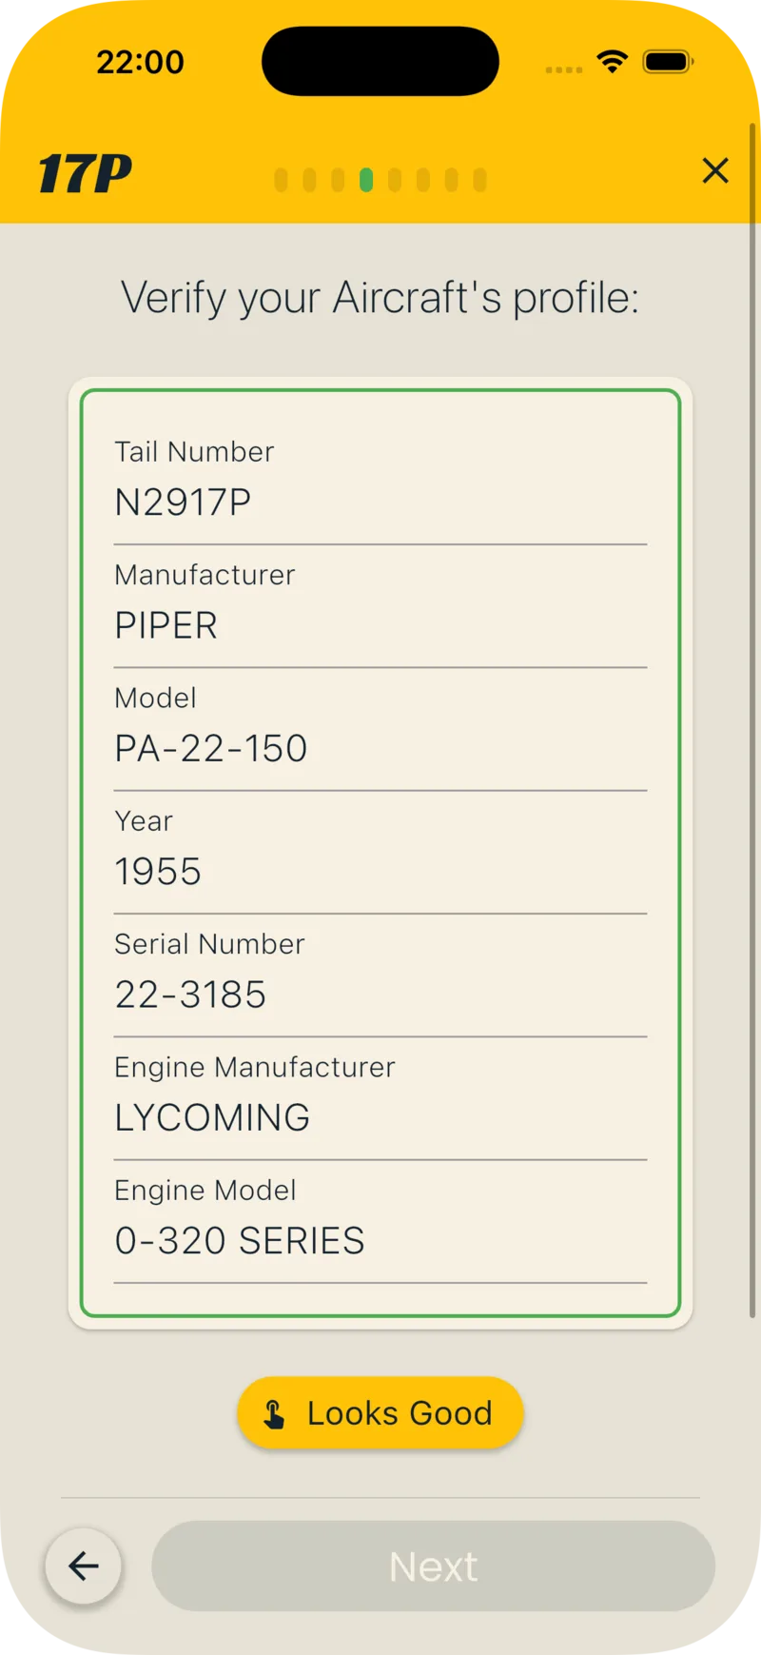The image size is (761, 1655).
Task: Close the aircraft setup wizard
Action: (715, 170)
